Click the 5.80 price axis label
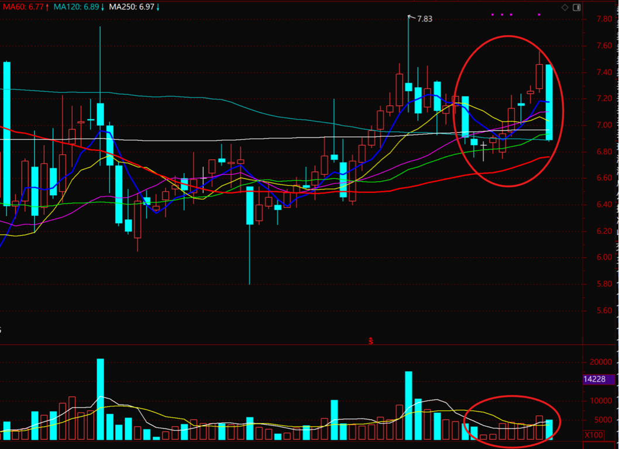 [x=604, y=284]
